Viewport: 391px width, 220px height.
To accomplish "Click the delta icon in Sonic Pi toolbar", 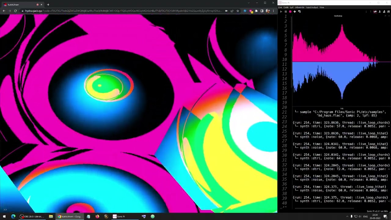I will pos(384,12).
